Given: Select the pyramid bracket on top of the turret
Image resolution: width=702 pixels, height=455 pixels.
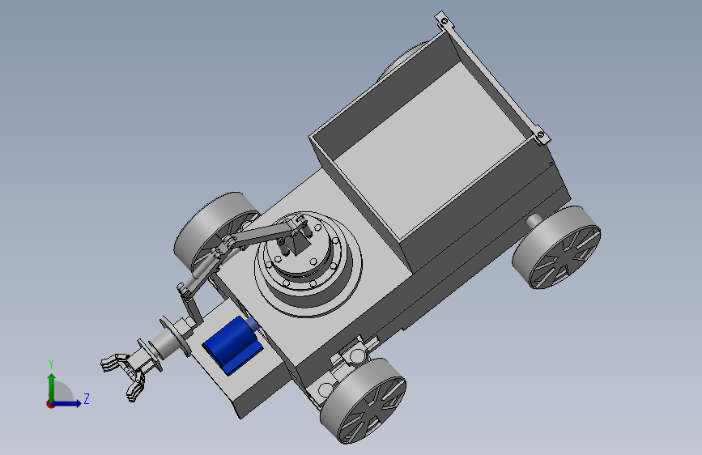Looking at the screenshot, I should [x=297, y=244].
